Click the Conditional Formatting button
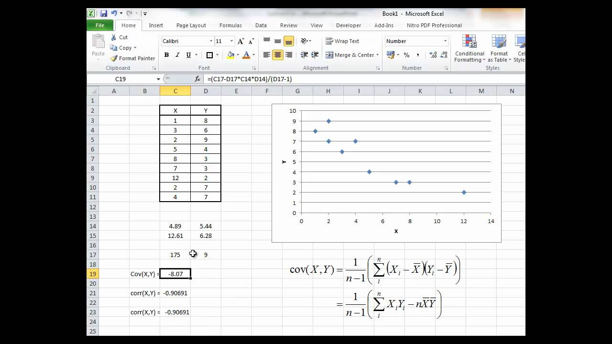 [470, 49]
